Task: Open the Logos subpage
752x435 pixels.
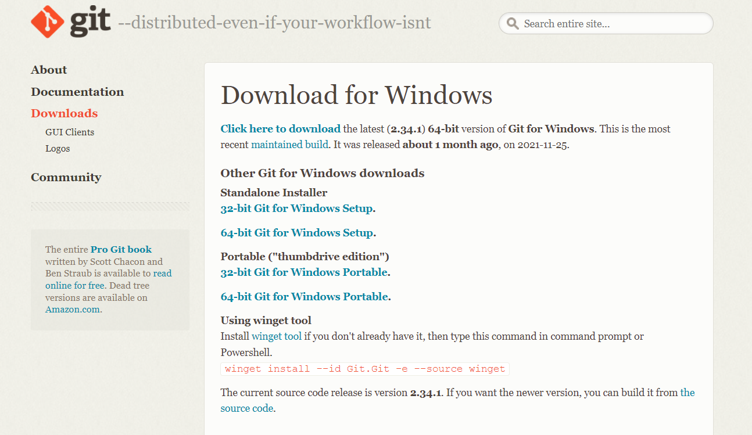Action: [58, 148]
